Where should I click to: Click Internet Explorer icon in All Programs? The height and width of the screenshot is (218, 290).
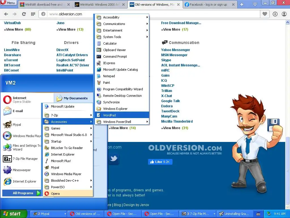[x=47, y=154]
